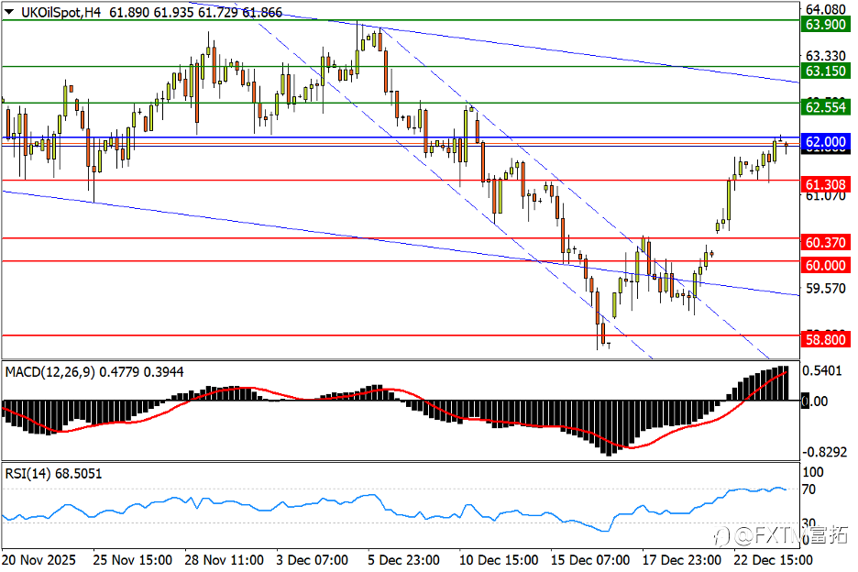Screen dimensions: 858x572
Task: Click the RSI 70 scale value
Action: click(808, 489)
